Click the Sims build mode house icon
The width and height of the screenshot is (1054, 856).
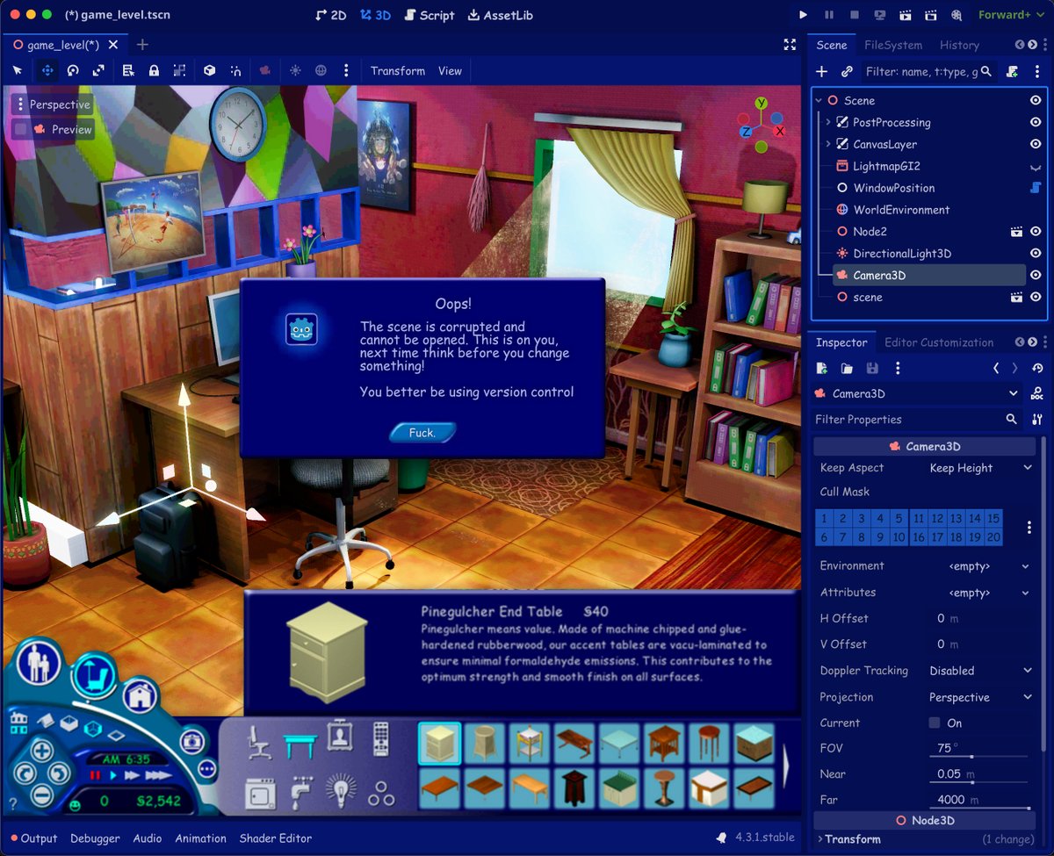click(140, 697)
